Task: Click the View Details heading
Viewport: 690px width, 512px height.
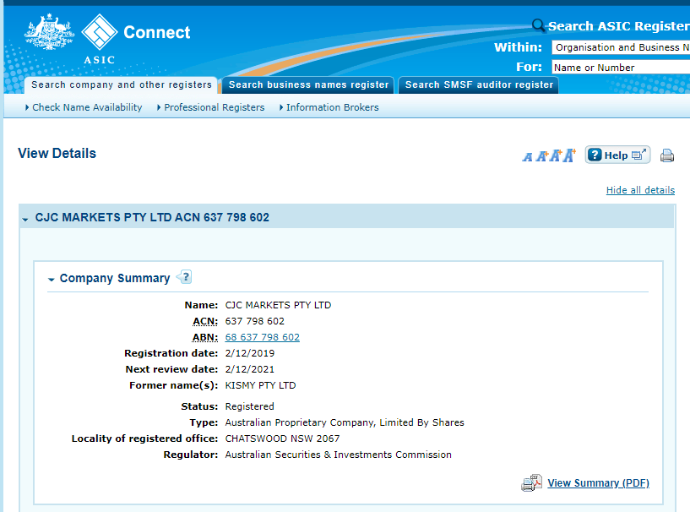Action: pos(57,153)
